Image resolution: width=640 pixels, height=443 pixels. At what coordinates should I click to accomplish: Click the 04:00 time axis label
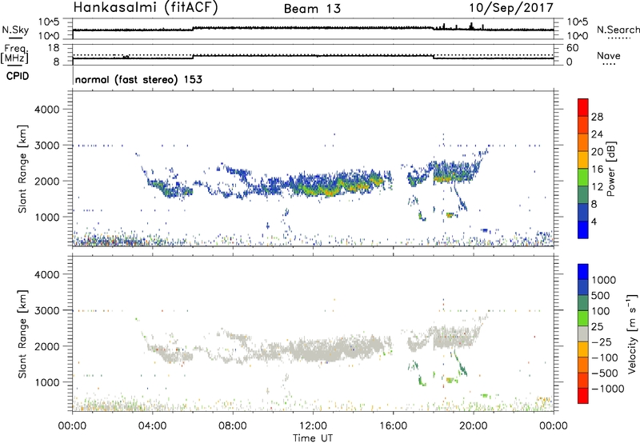pos(153,426)
